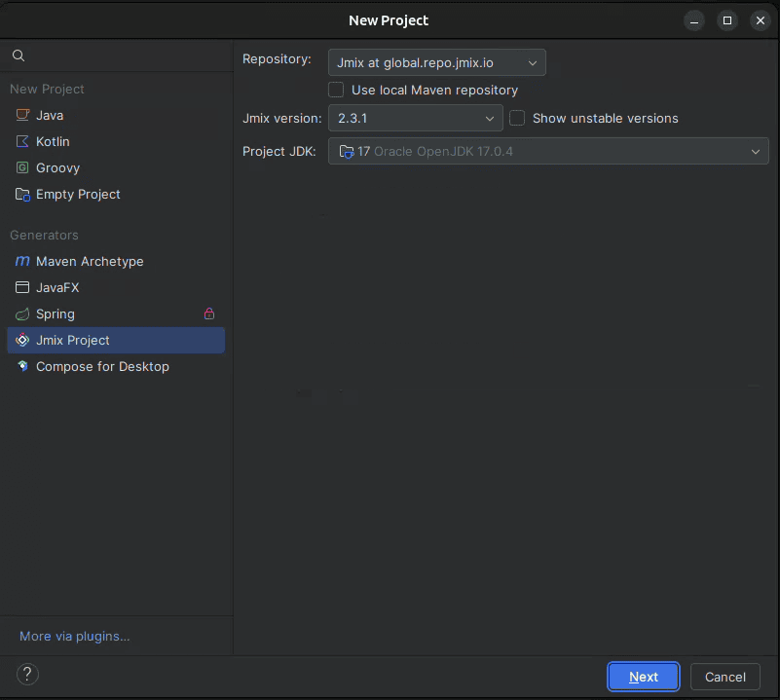
Task: Click the Empty Project folder icon
Action: (22, 194)
